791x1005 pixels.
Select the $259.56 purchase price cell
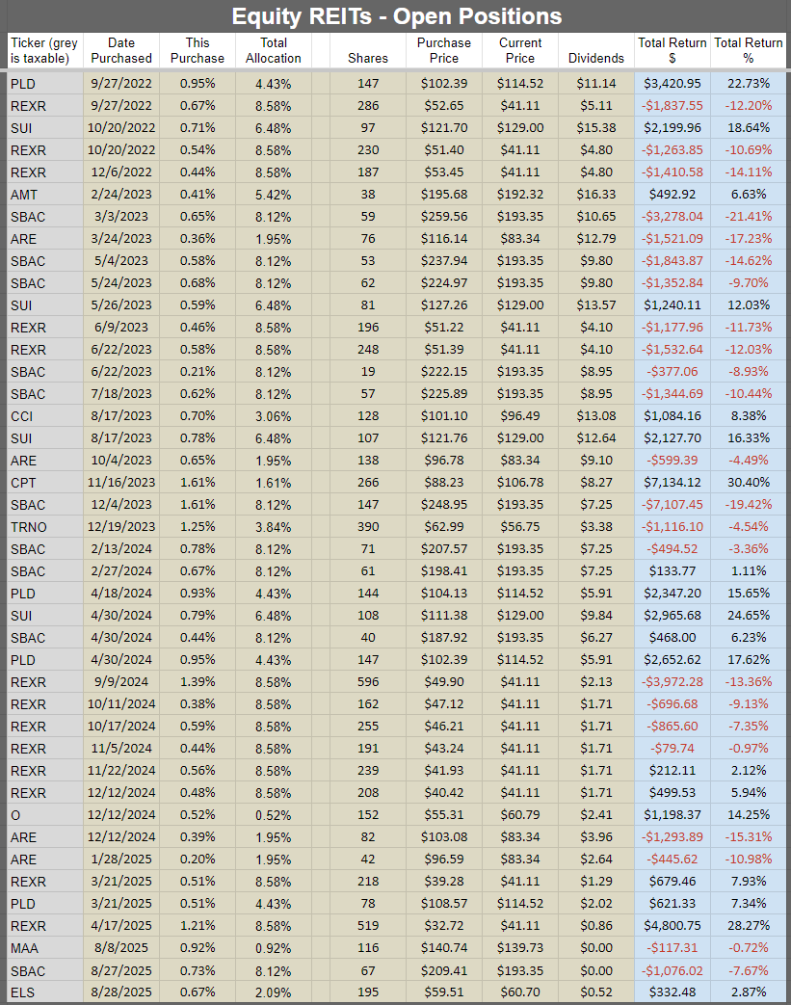(x=444, y=216)
